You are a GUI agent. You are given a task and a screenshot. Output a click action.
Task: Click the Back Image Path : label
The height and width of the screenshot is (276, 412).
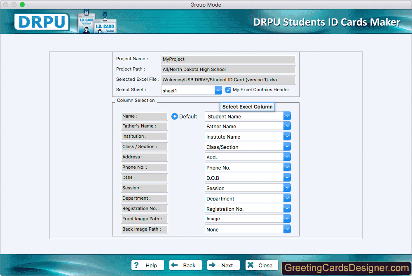pyautogui.click(x=144, y=229)
